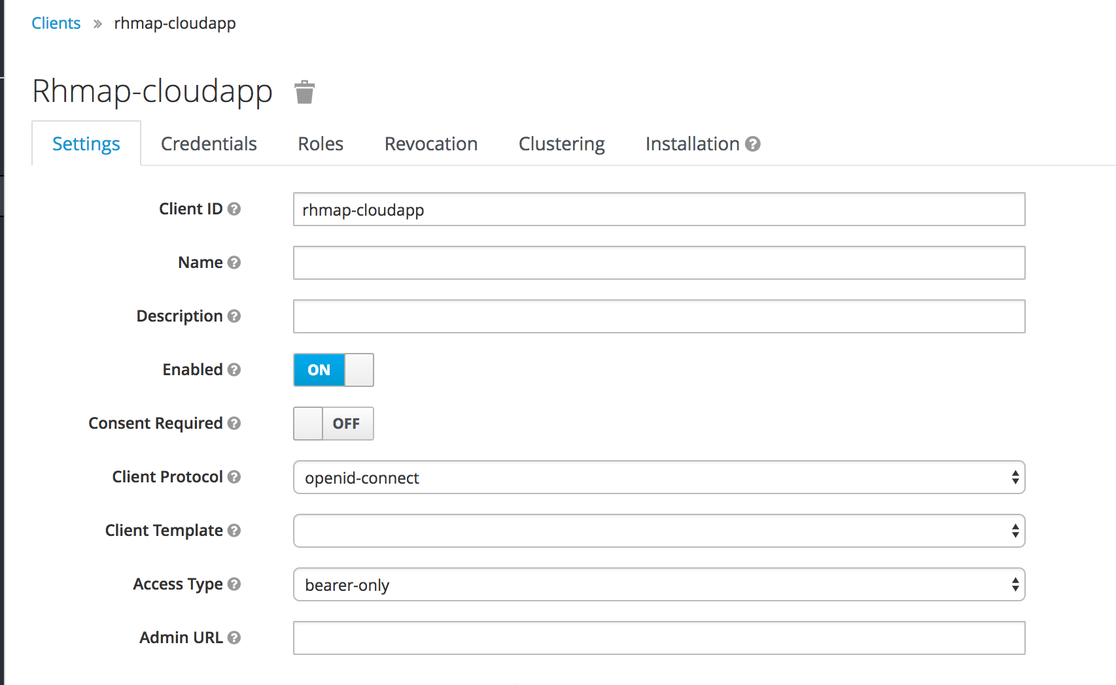This screenshot has width=1116, height=685.
Task: Click the Name field help icon
Action: pos(234,262)
